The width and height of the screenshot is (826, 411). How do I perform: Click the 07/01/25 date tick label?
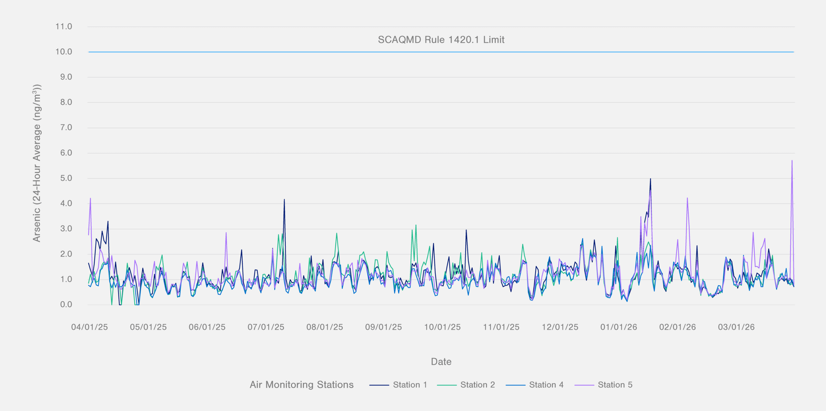pyautogui.click(x=266, y=327)
